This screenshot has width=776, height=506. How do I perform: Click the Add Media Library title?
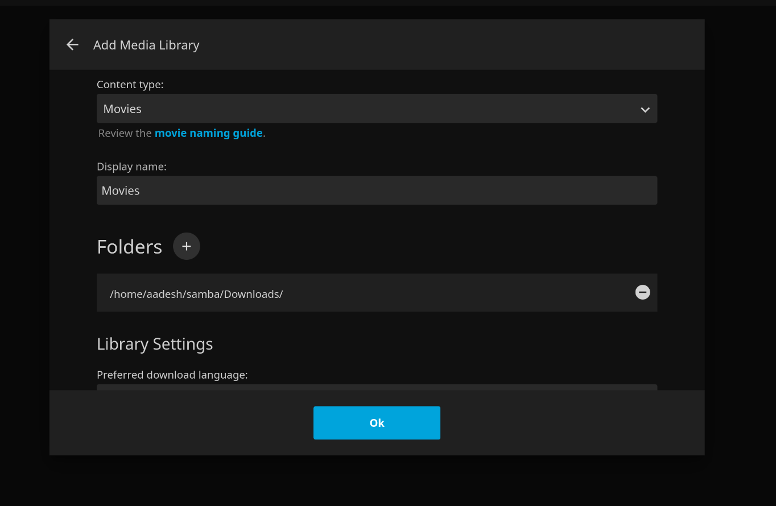(x=146, y=45)
